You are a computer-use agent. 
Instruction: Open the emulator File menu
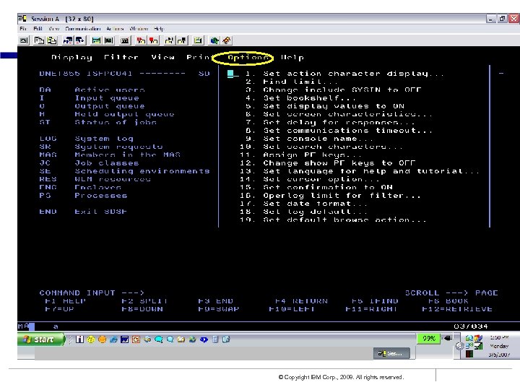coord(23,29)
